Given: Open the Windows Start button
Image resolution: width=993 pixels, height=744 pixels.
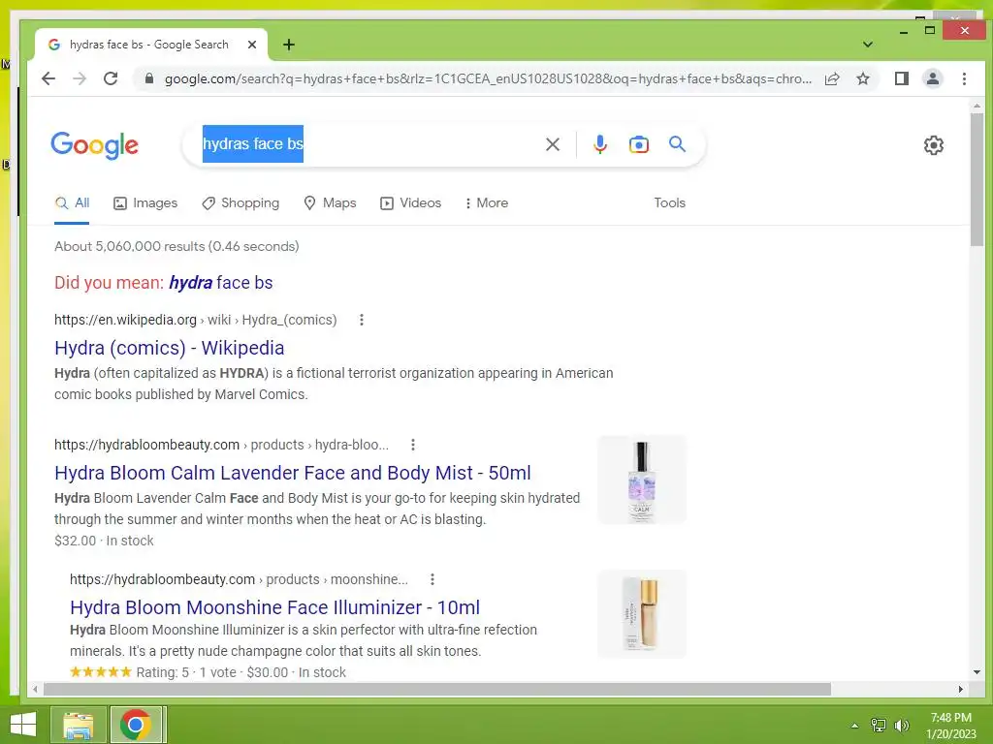Looking at the screenshot, I should pos(23,725).
